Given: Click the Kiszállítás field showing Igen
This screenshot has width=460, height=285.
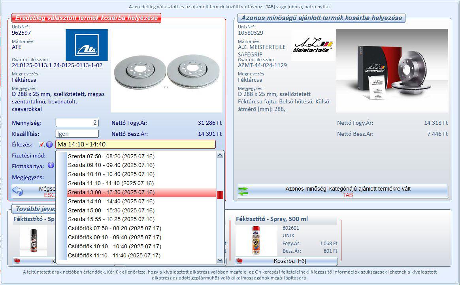Looking at the screenshot, I should pos(77,134).
